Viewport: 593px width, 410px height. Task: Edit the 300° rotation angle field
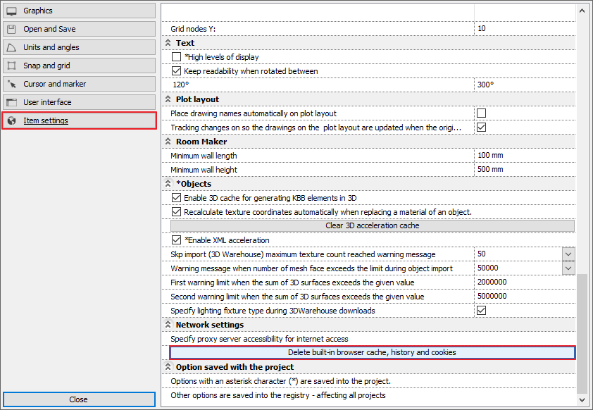525,85
